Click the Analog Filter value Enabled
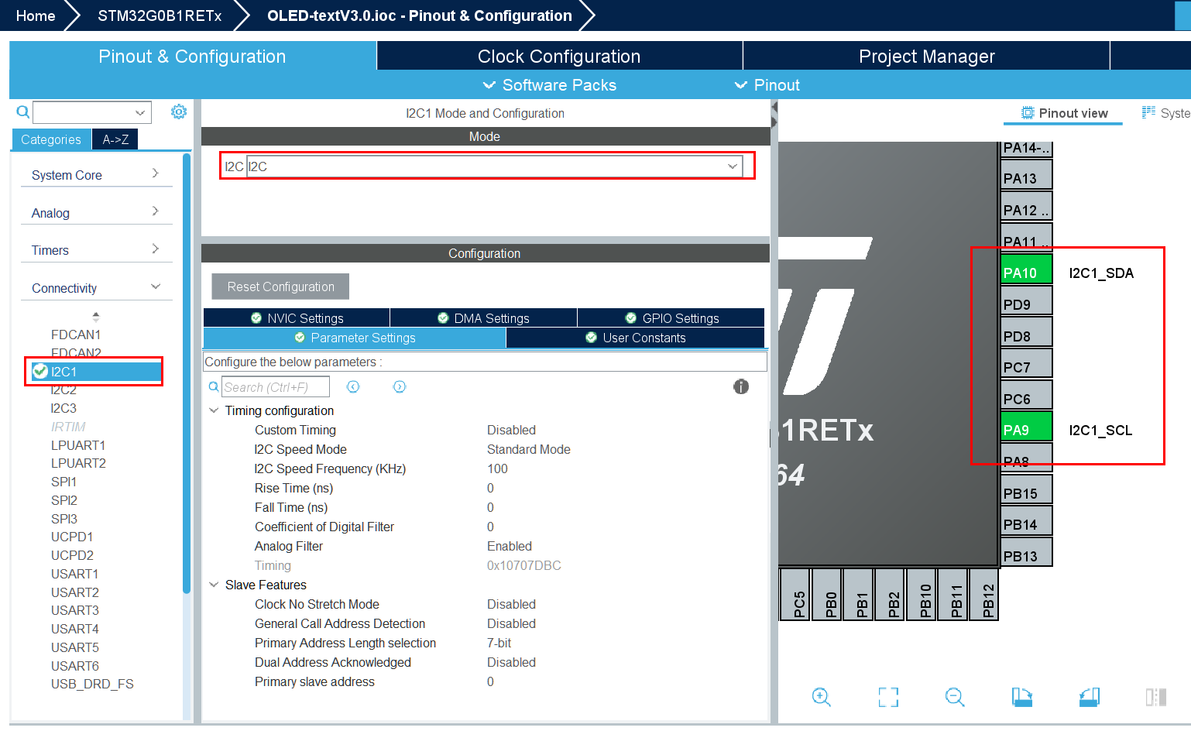The height and width of the screenshot is (731, 1191). pyautogui.click(x=510, y=546)
